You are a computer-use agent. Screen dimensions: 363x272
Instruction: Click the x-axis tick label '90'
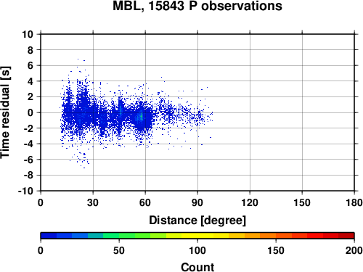(x=197, y=202)
